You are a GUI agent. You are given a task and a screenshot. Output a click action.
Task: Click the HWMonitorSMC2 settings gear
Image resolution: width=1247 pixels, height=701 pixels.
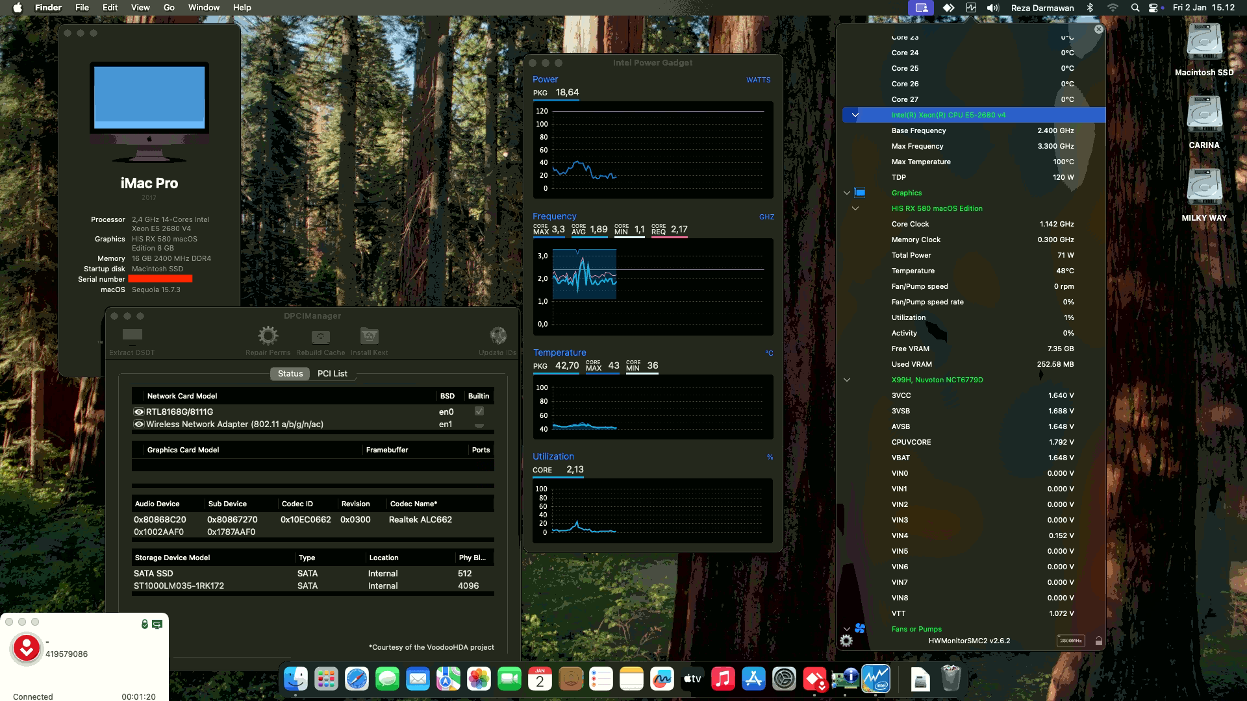pyautogui.click(x=848, y=641)
